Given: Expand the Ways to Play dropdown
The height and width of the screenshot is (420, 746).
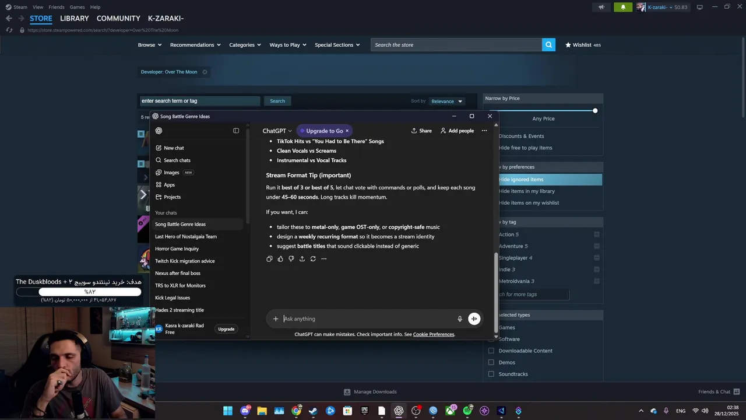Looking at the screenshot, I should click(288, 45).
